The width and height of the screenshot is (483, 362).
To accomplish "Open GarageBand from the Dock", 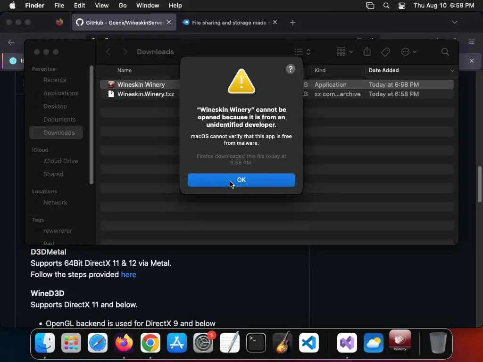I will tap(282, 342).
